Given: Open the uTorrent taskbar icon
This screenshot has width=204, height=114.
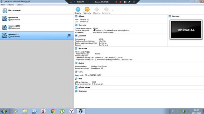Looking at the screenshot, I should tap(62, 111).
